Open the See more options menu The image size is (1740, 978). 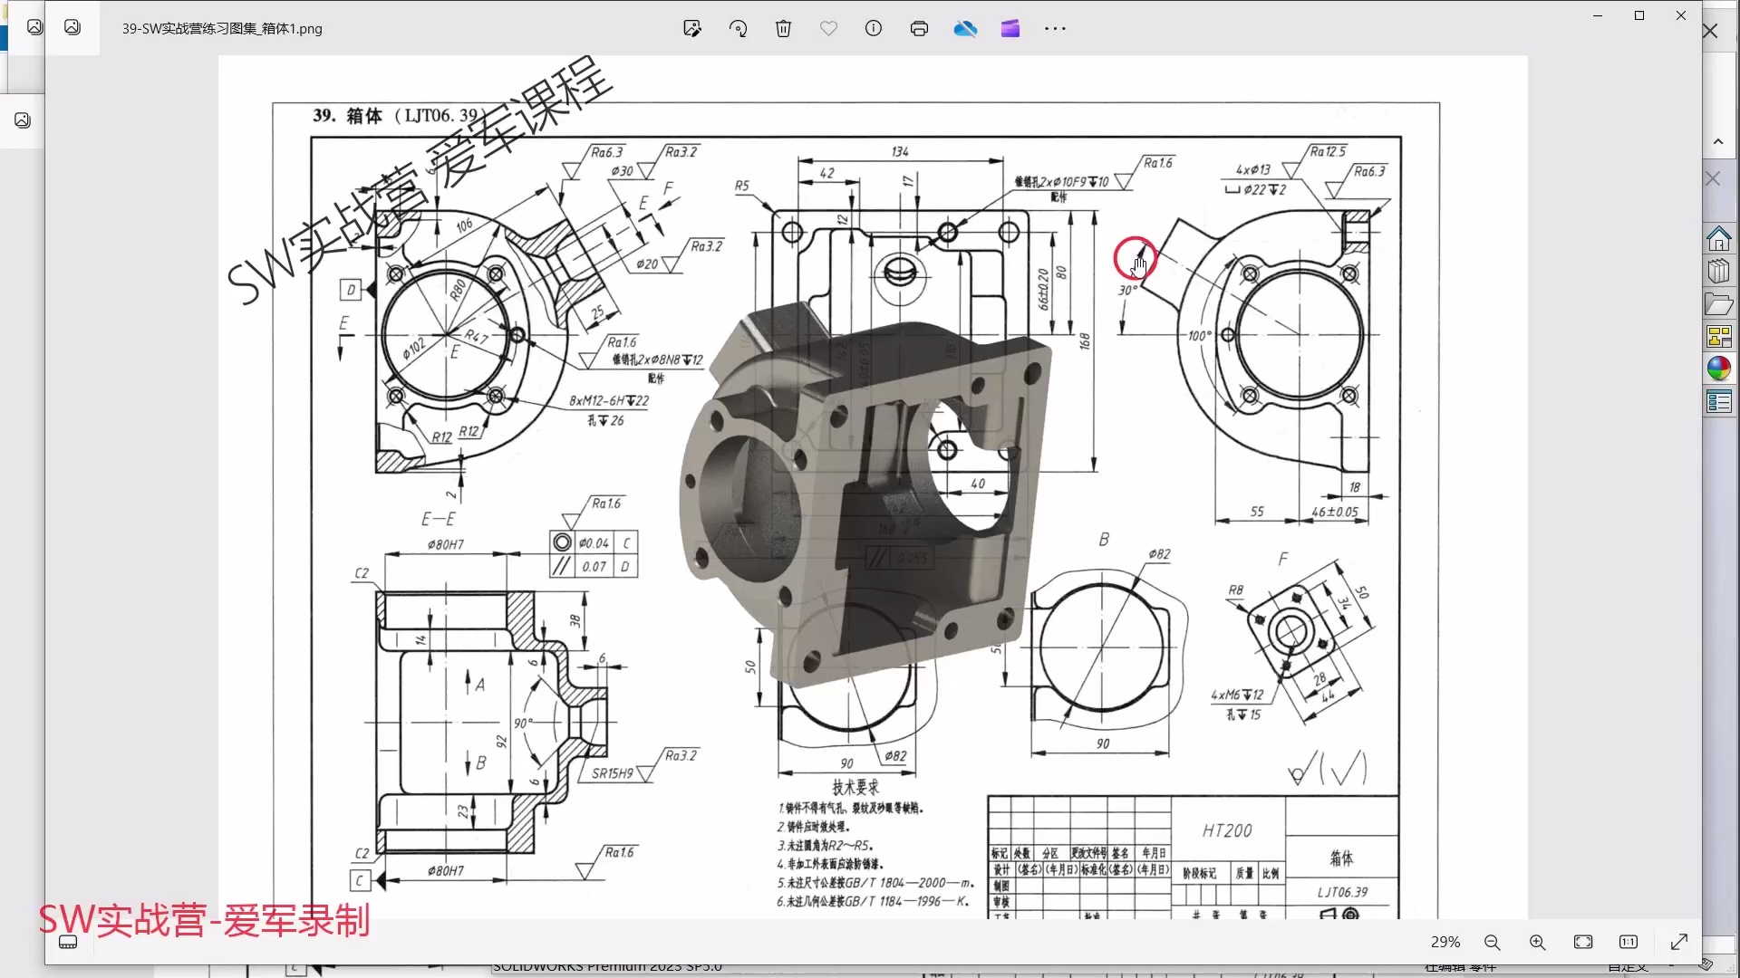point(1055,28)
